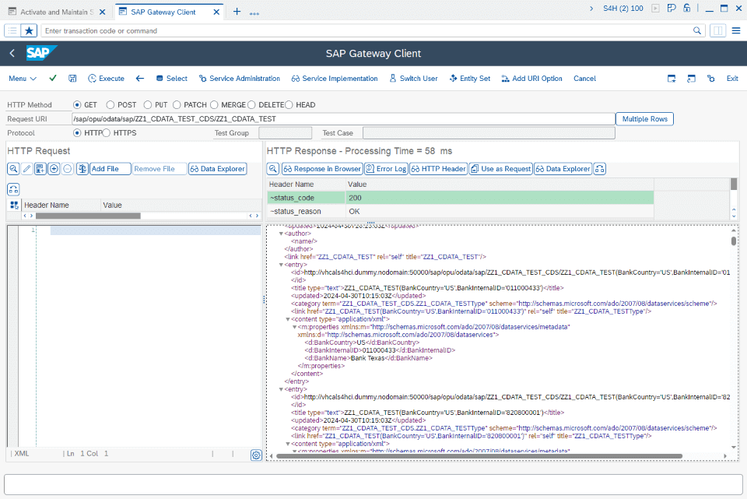Open Service Administration from the toolbar
The height and width of the screenshot is (499, 747).
[238, 78]
